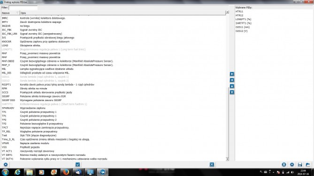Click the vertical scrollbar thumb of list
The image size is (314, 176).
[227, 122]
